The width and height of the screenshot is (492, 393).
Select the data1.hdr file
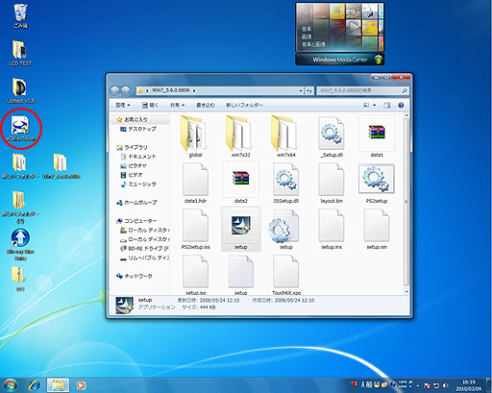click(x=195, y=183)
